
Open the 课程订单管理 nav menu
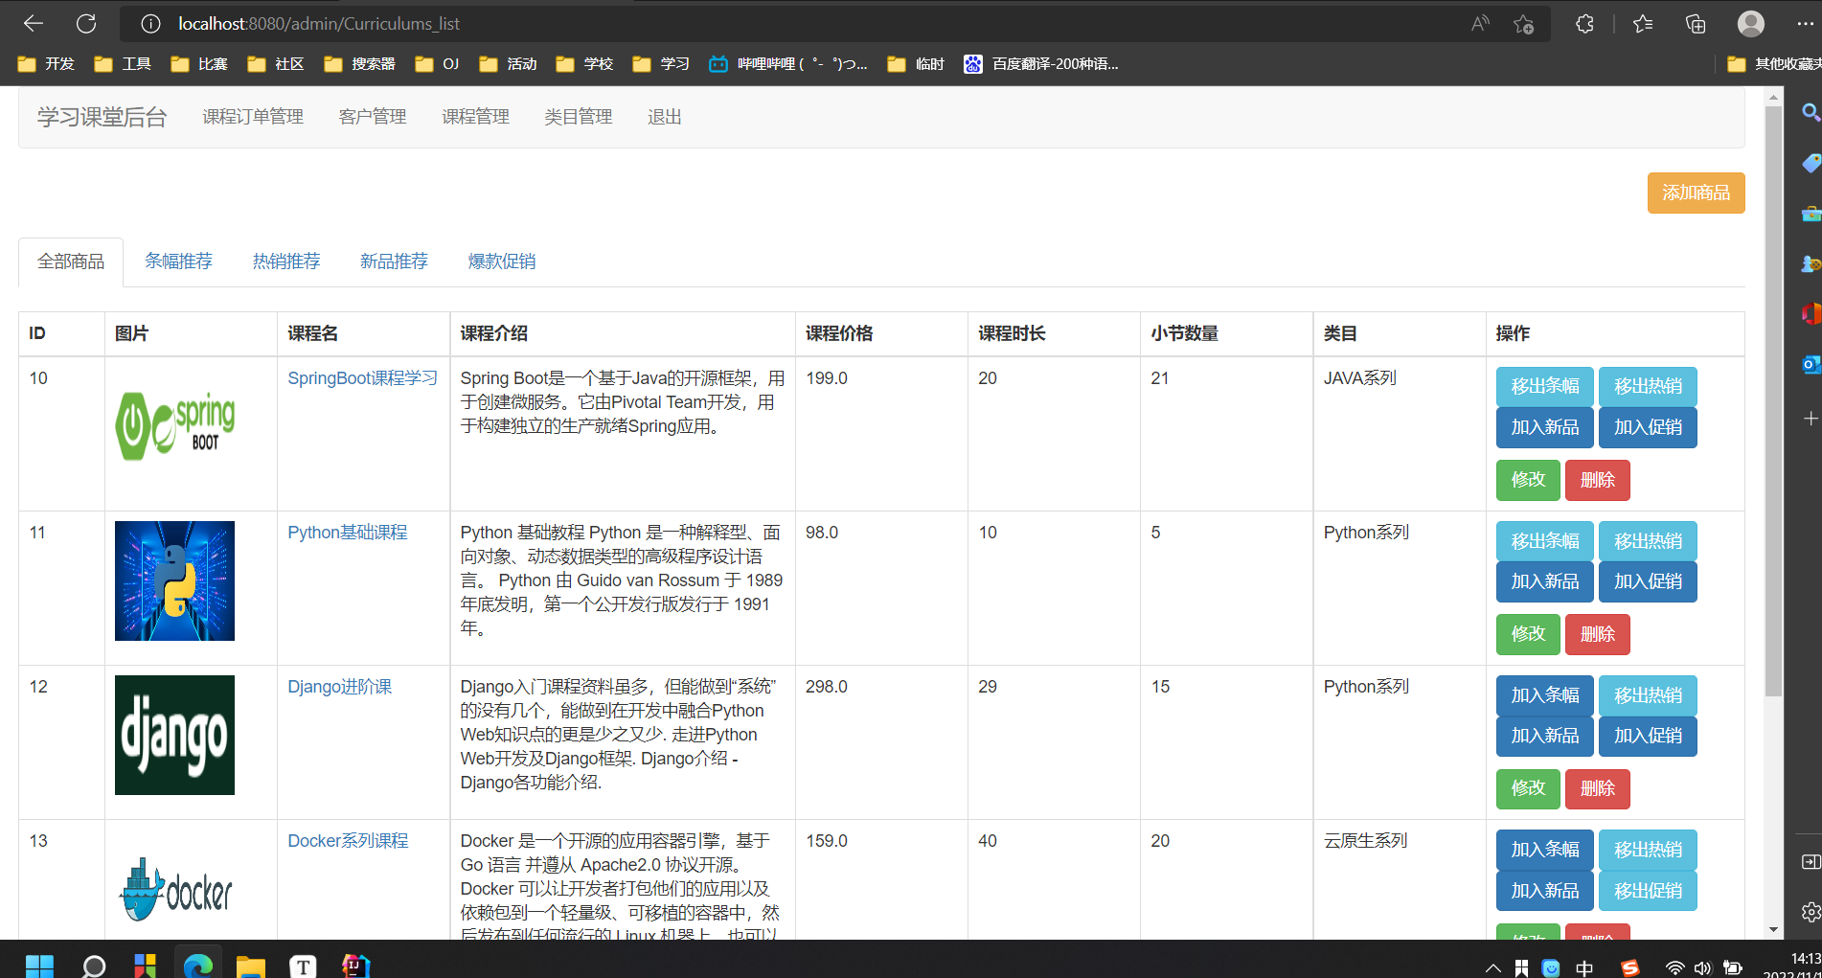253,117
